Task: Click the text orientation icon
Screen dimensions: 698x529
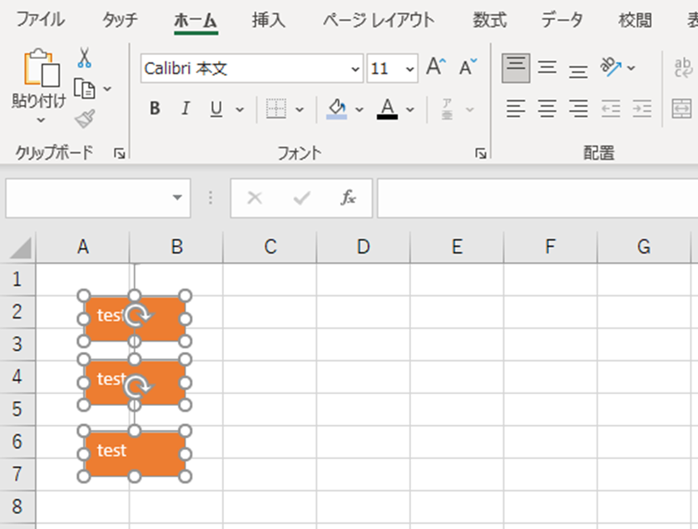Action: [x=611, y=67]
